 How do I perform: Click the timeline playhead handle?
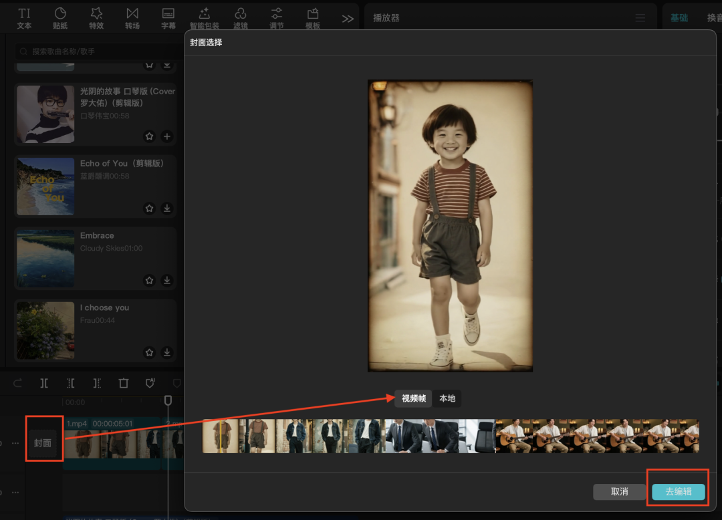pyautogui.click(x=168, y=400)
